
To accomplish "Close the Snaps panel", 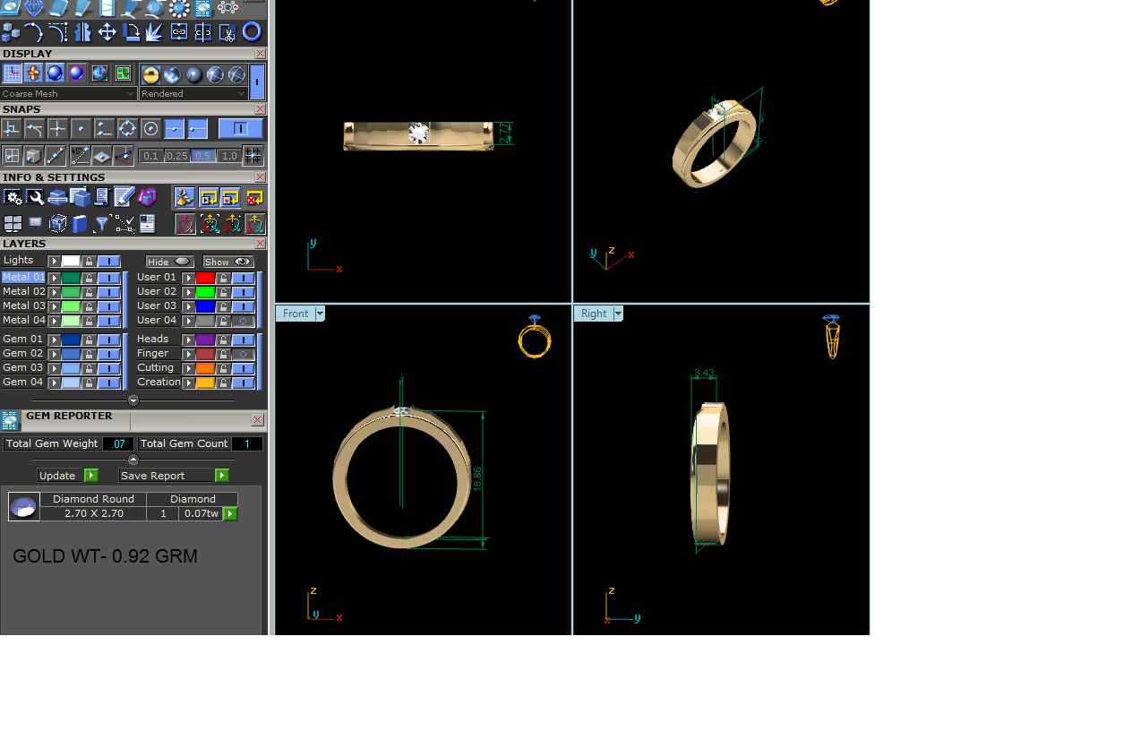I will [260, 109].
